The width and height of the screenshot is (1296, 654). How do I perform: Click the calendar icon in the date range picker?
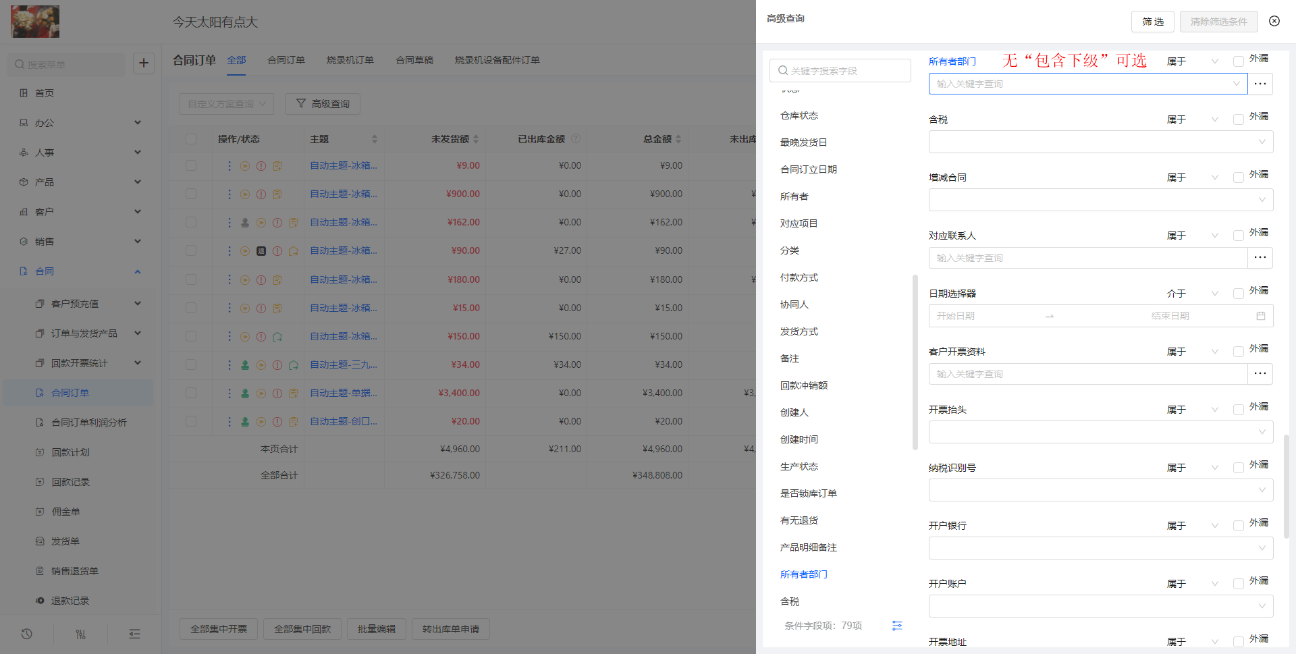coord(1260,316)
